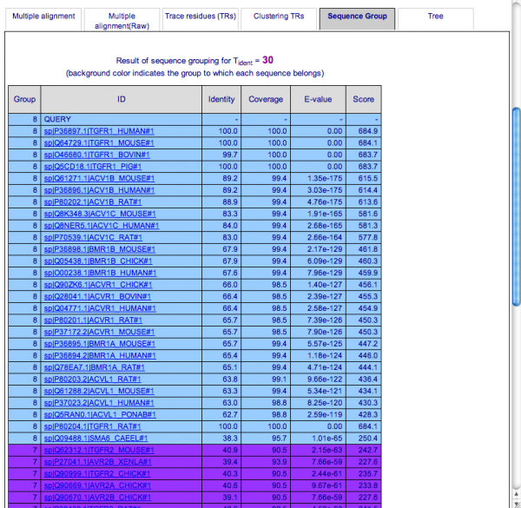521x508 pixels.
Task: Follow the ACVL1_PONAB sequence link
Action: point(99,413)
